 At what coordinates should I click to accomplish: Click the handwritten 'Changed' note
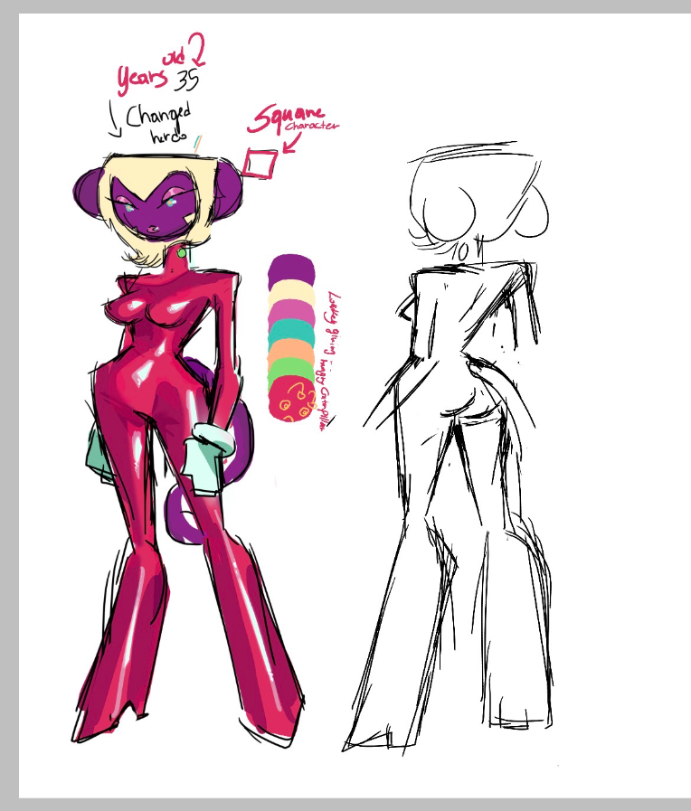(x=158, y=117)
